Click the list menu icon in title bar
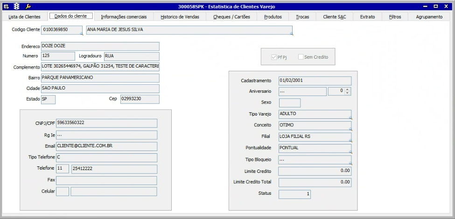The width and height of the screenshot is (455, 219). (6, 7)
